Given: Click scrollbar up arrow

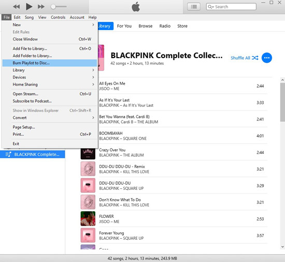Looking at the screenshot, I should (282, 80).
